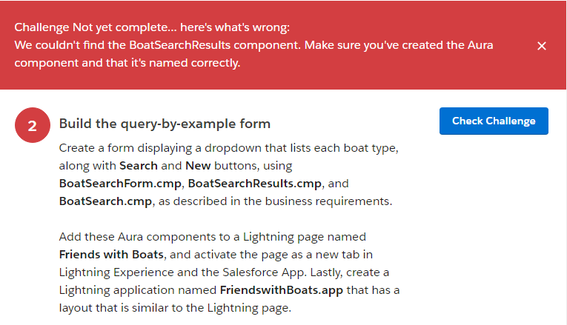567x325 pixels.
Task: Click the sentence "We couldn't find the BoatSearchResults component"
Action: (157, 45)
